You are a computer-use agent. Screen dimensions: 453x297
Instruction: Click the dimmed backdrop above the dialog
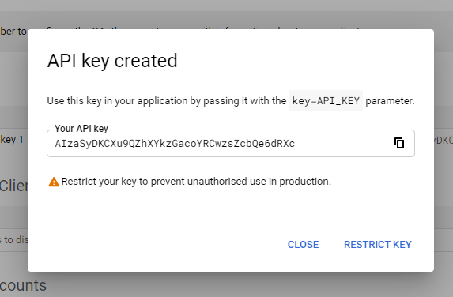point(226,14)
